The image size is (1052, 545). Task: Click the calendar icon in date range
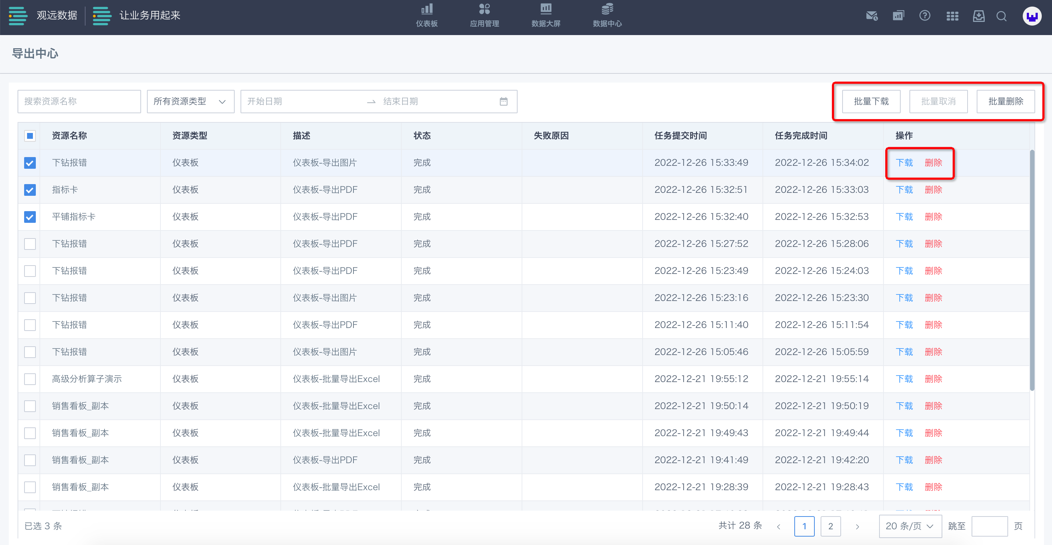pos(504,101)
